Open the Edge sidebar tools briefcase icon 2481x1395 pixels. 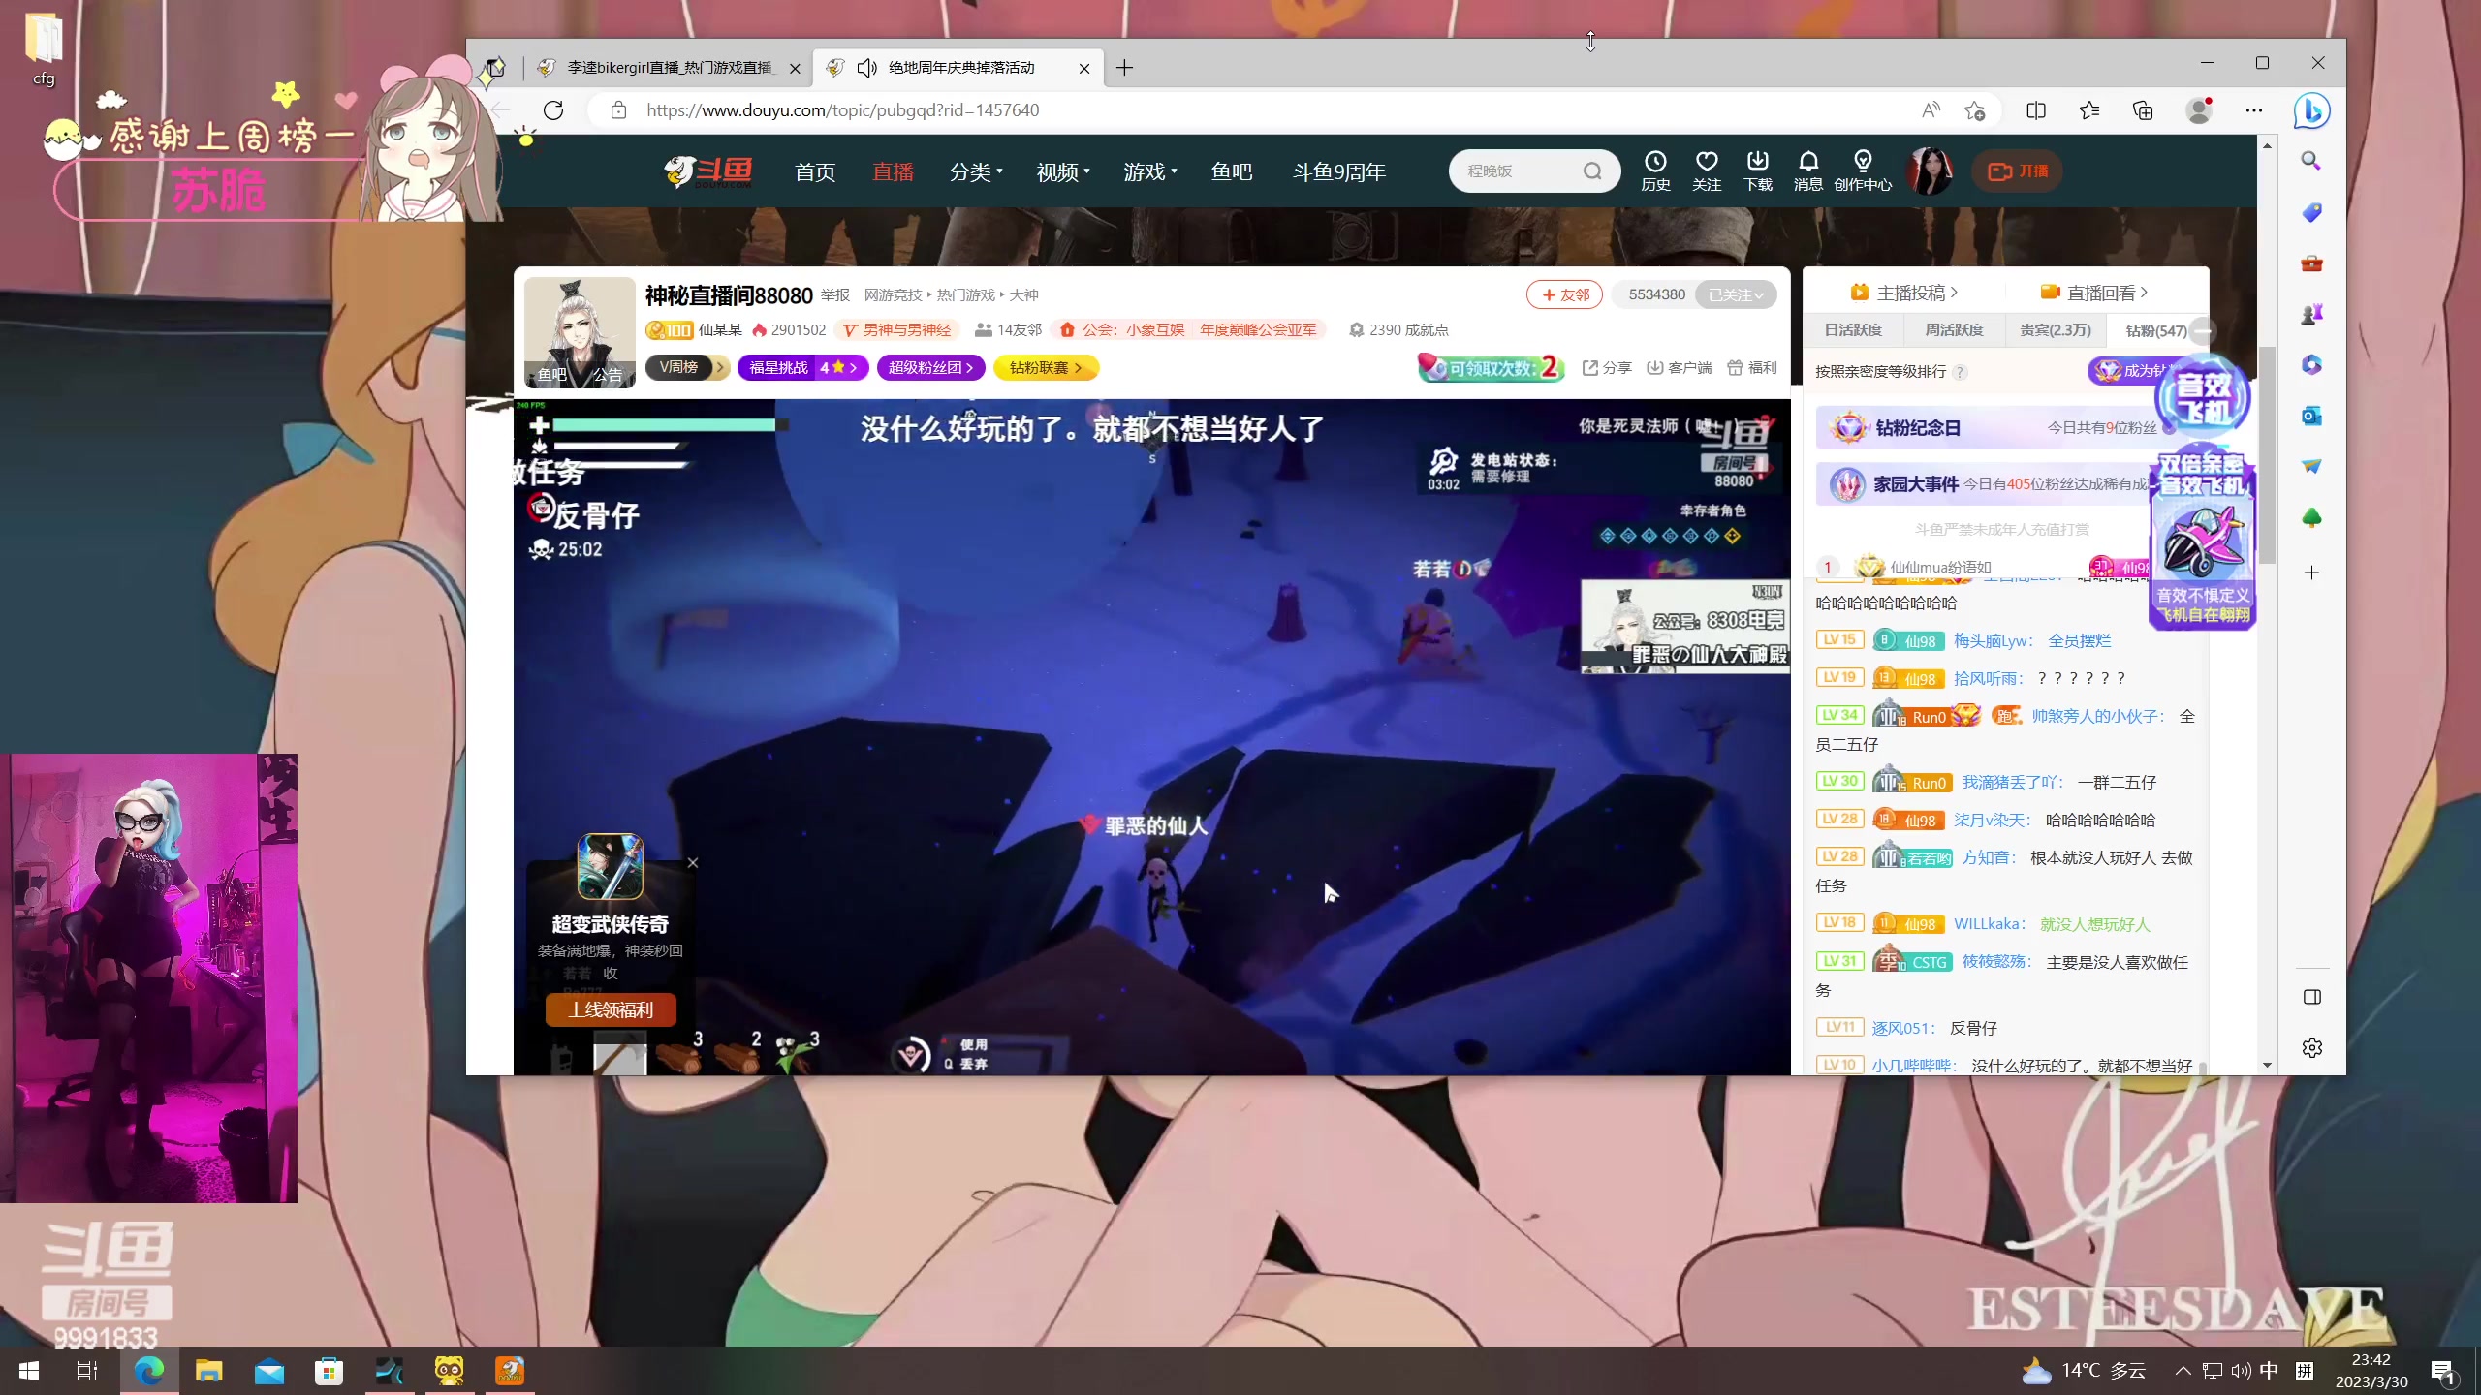(2311, 263)
